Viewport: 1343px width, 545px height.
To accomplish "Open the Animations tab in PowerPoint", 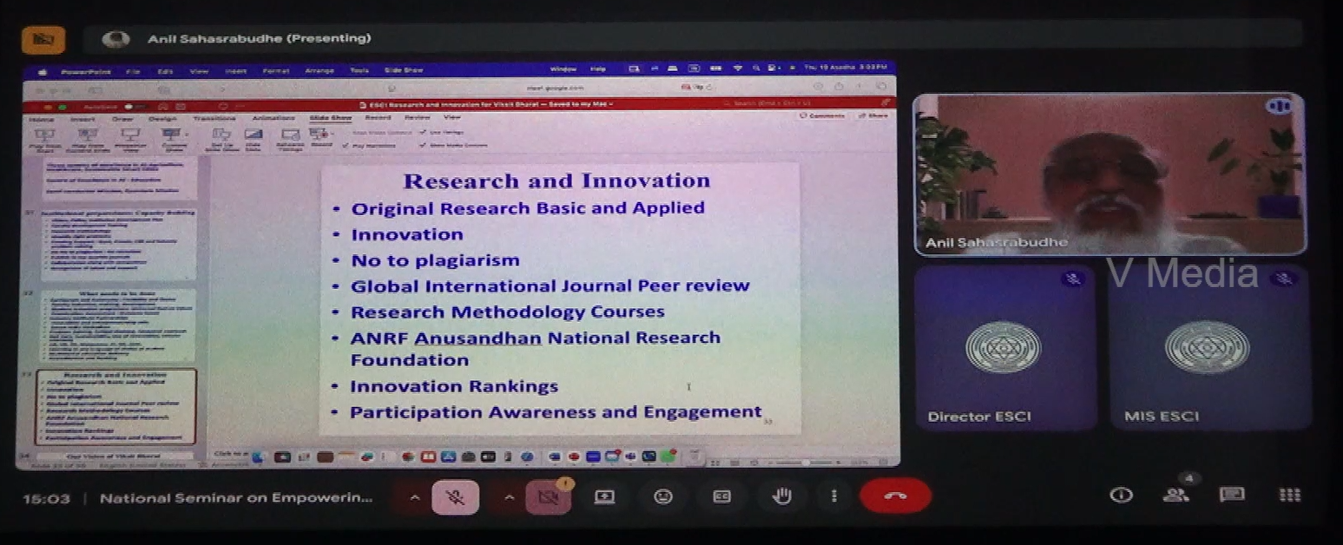I will pyautogui.click(x=273, y=118).
